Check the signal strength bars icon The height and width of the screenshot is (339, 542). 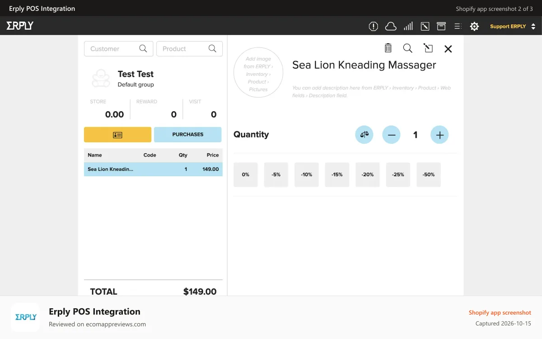tap(408, 26)
